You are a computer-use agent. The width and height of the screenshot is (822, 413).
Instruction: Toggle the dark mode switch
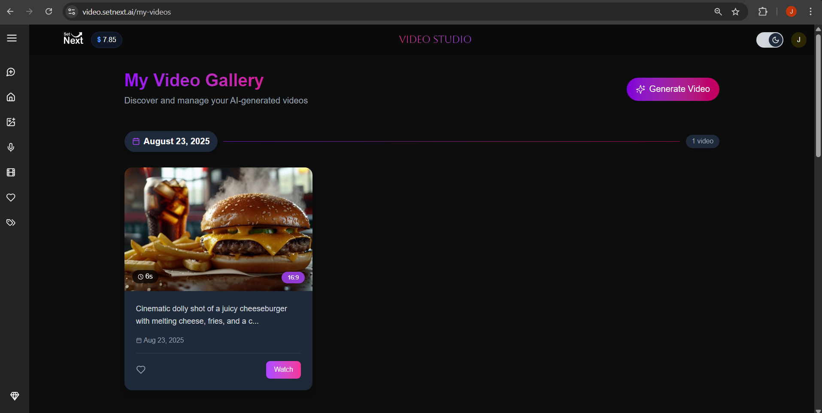click(x=769, y=40)
